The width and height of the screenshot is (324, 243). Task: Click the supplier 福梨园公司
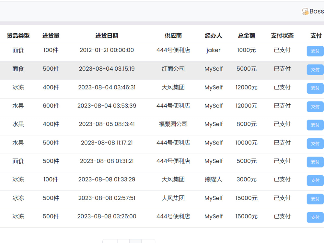coord(173,124)
